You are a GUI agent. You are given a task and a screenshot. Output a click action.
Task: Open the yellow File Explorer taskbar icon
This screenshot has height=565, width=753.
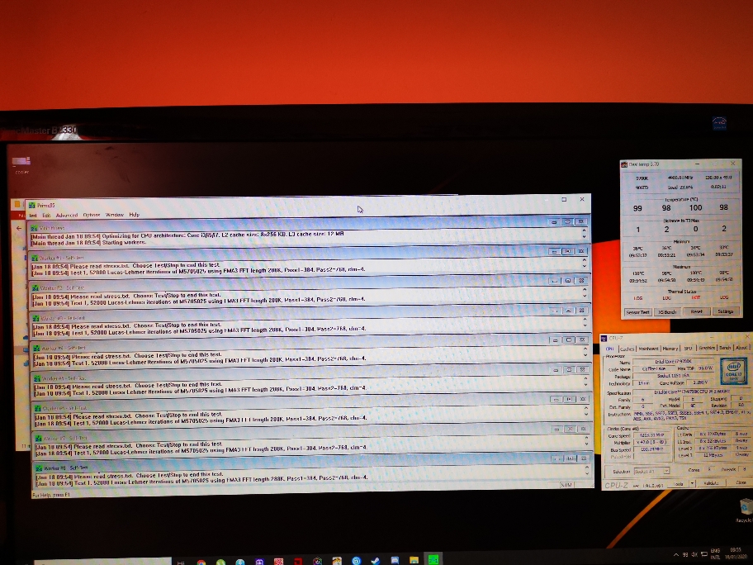(x=414, y=560)
